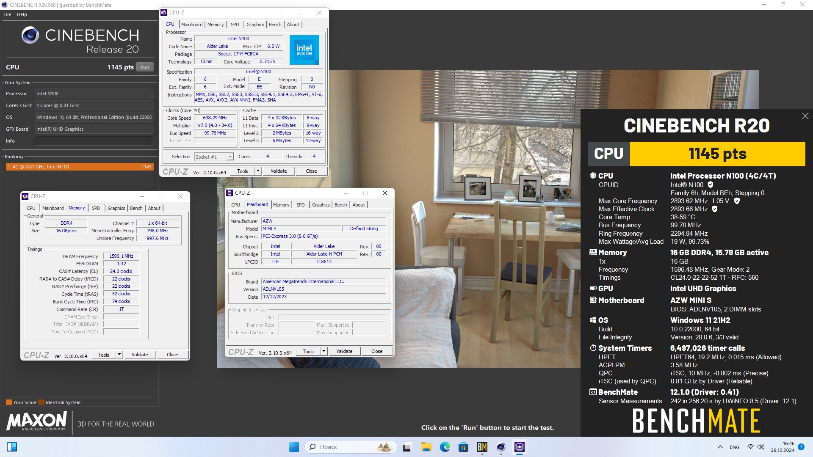The width and height of the screenshot is (813, 457).
Task: Click Close button in CPU-Z Memory window
Action: pyautogui.click(x=172, y=355)
